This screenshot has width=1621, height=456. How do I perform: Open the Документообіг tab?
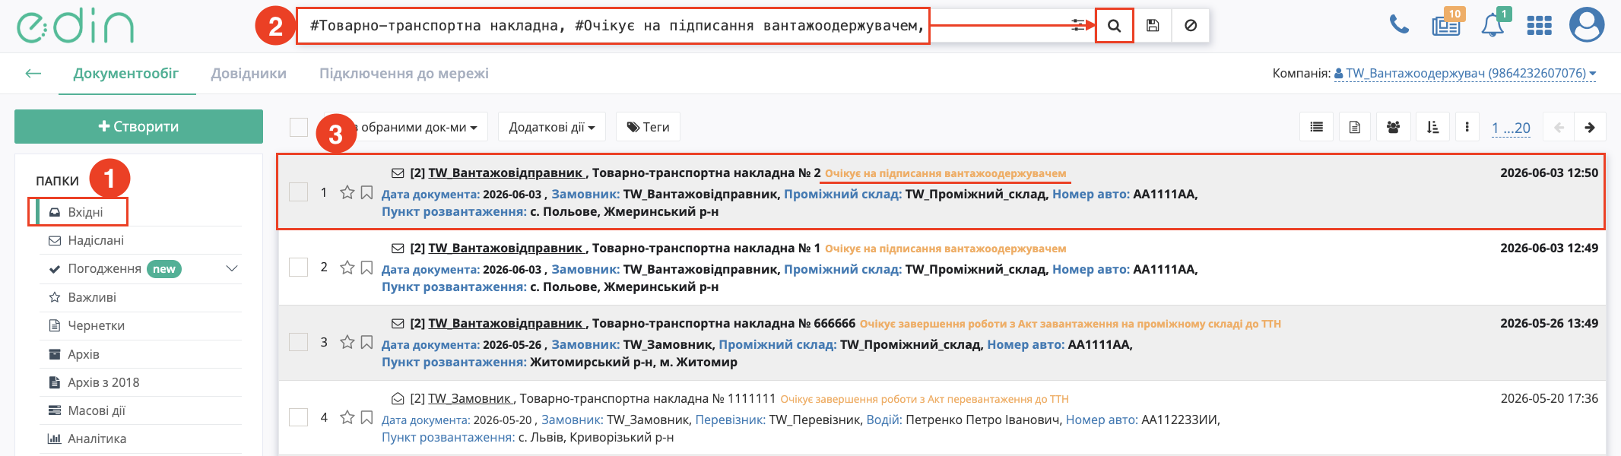click(126, 74)
